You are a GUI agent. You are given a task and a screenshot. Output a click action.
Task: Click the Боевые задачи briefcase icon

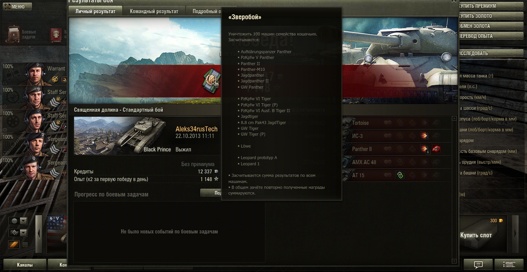click(x=14, y=34)
